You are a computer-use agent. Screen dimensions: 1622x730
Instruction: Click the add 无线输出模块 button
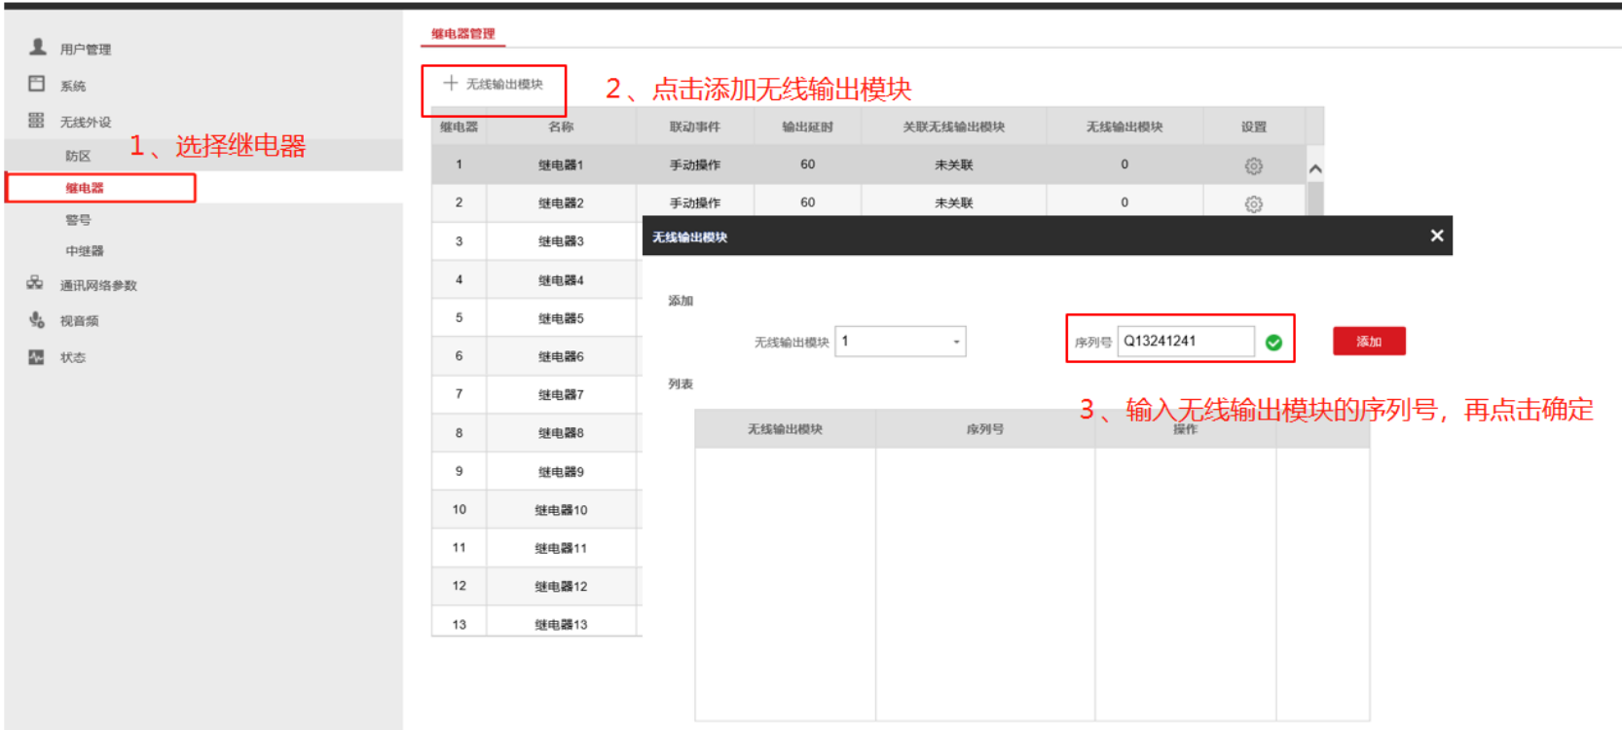tap(494, 85)
